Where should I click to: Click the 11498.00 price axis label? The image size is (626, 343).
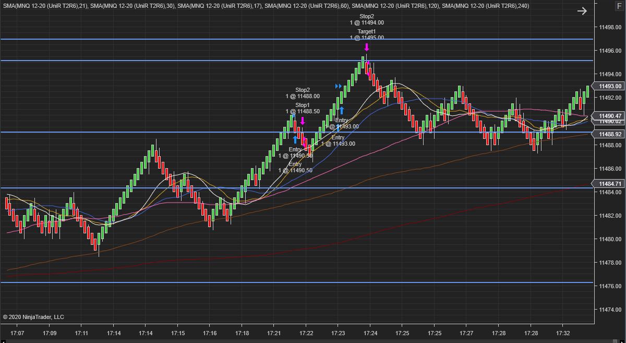coord(610,27)
